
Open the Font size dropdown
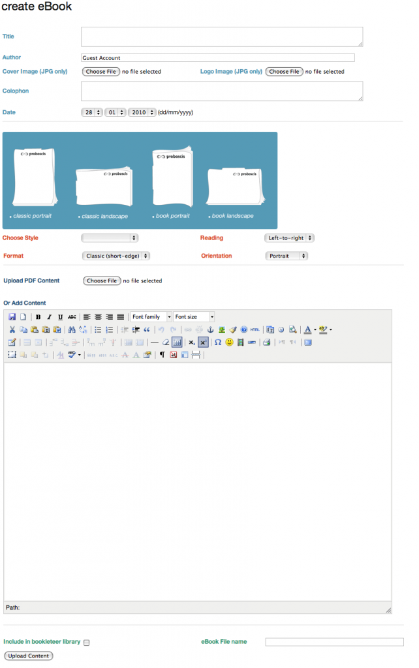tap(194, 317)
